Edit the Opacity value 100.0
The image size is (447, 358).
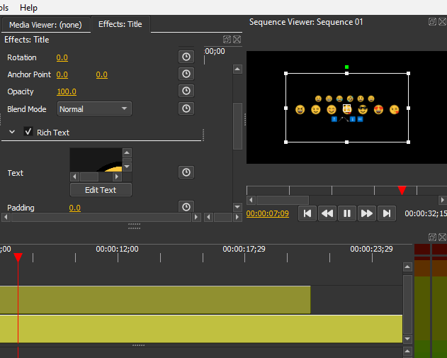click(67, 91)
